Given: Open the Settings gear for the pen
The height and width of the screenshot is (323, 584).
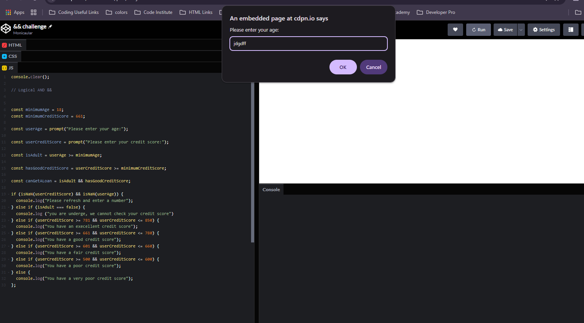Looking at the screenshot, I should point(543,29).
